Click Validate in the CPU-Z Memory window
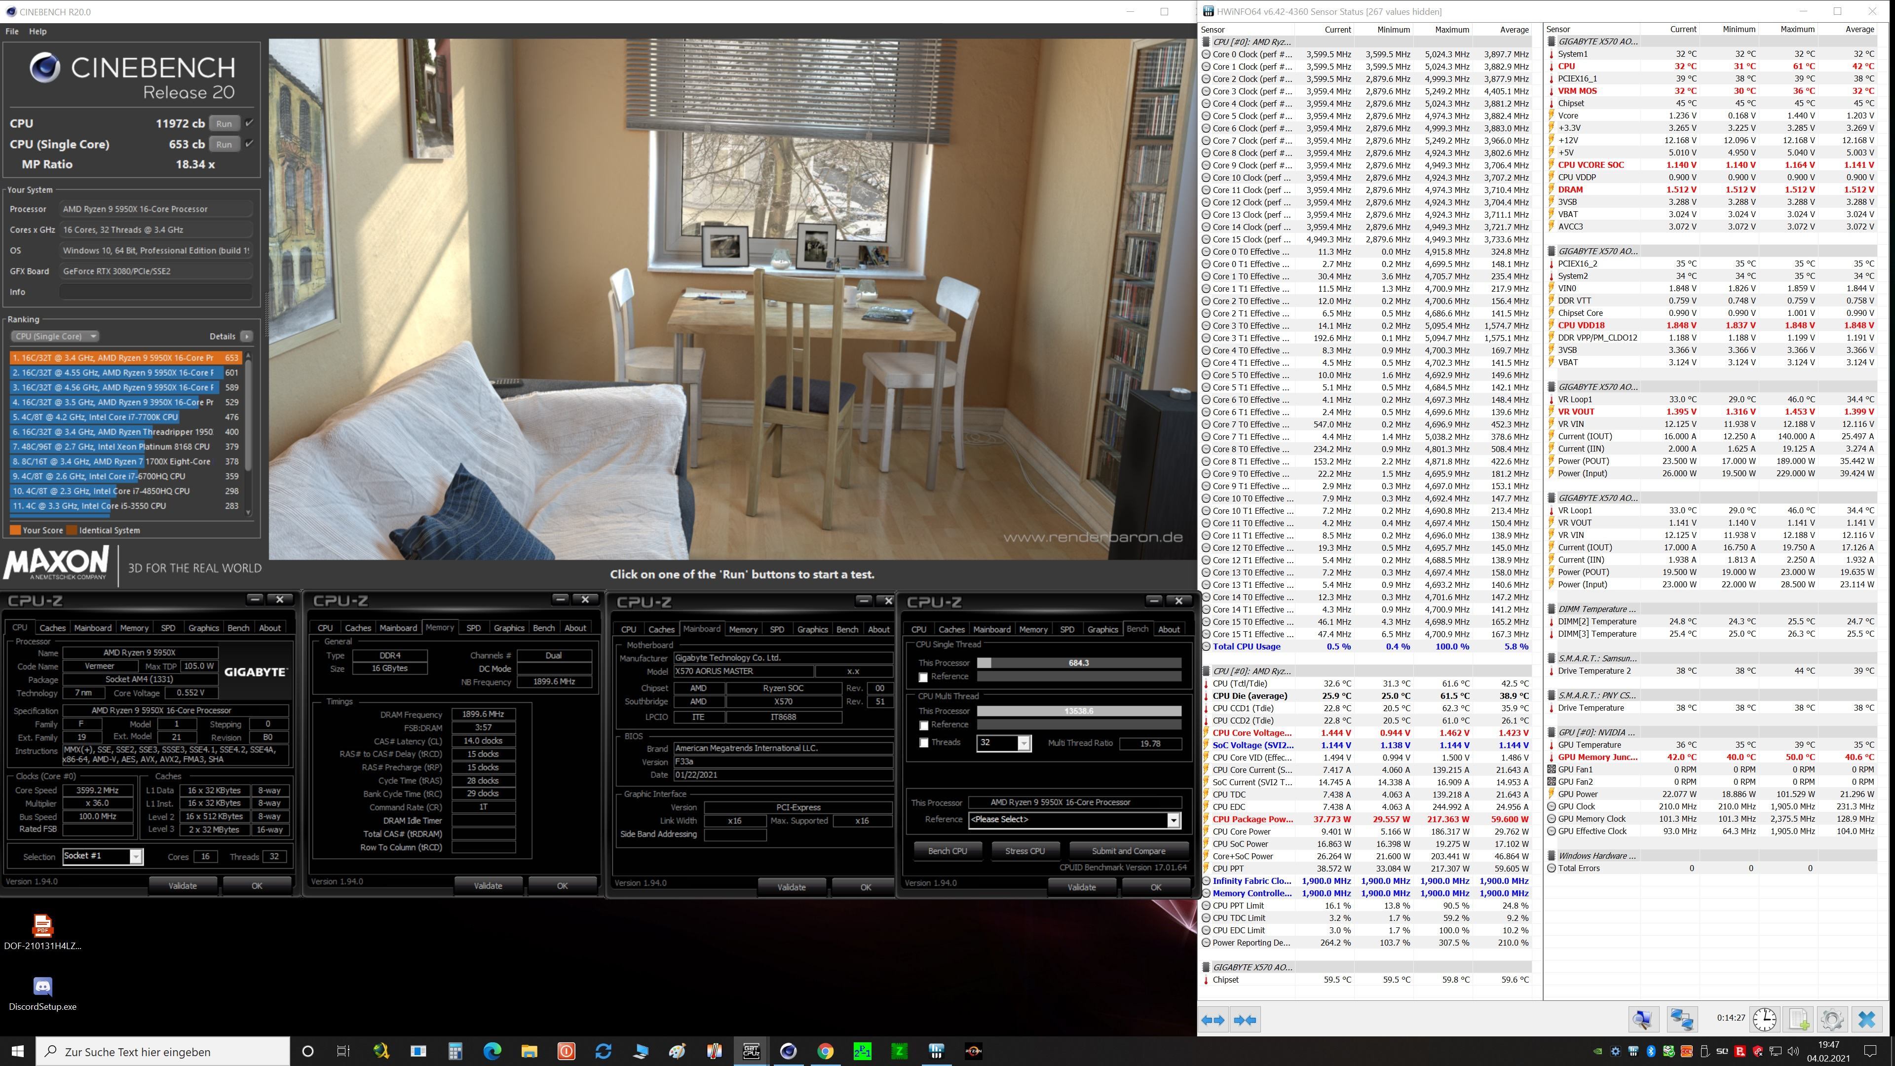This screenshot has width=1895, height=1066. (x=488, y=886)
